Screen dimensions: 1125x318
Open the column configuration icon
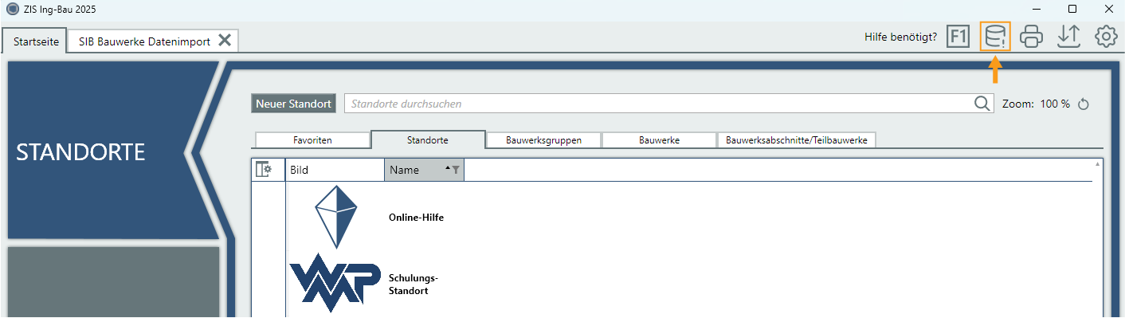(x=263, y=169)
